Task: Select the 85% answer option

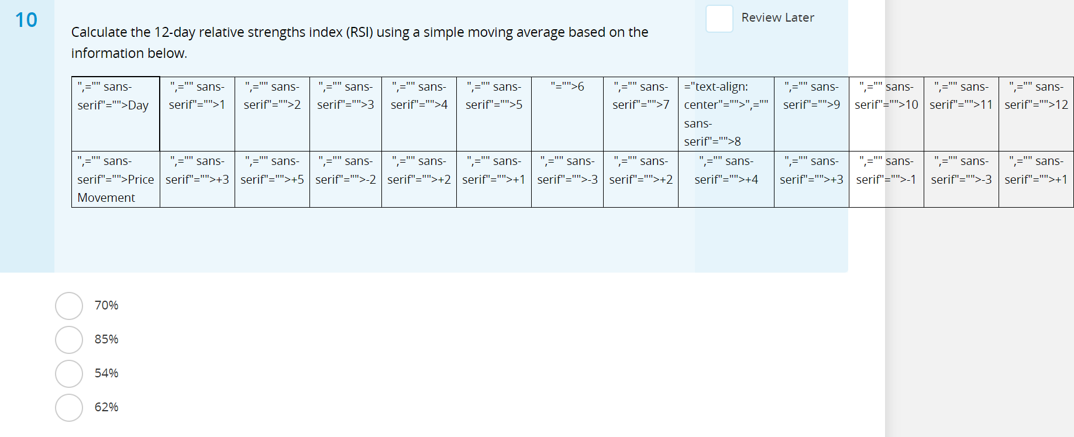Action: pyautogui.click(x=68, y=339)
